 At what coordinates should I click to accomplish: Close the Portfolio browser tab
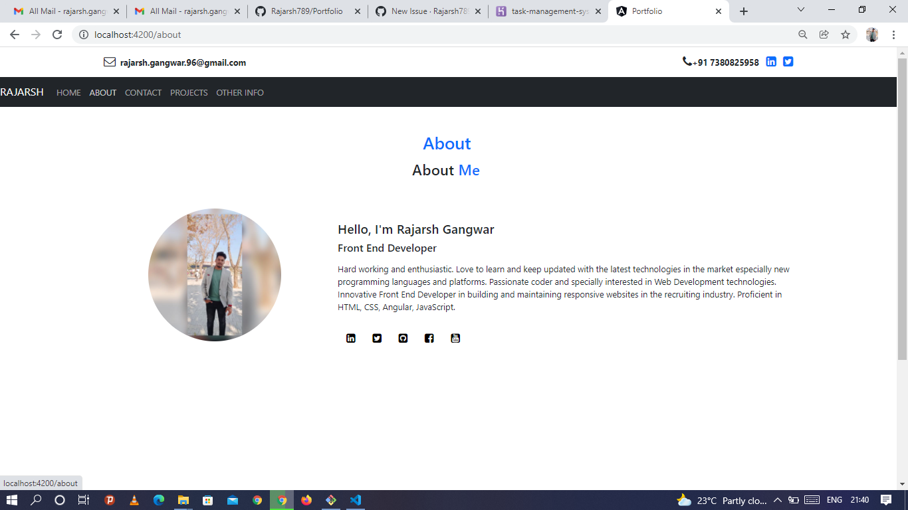[719, 11]
